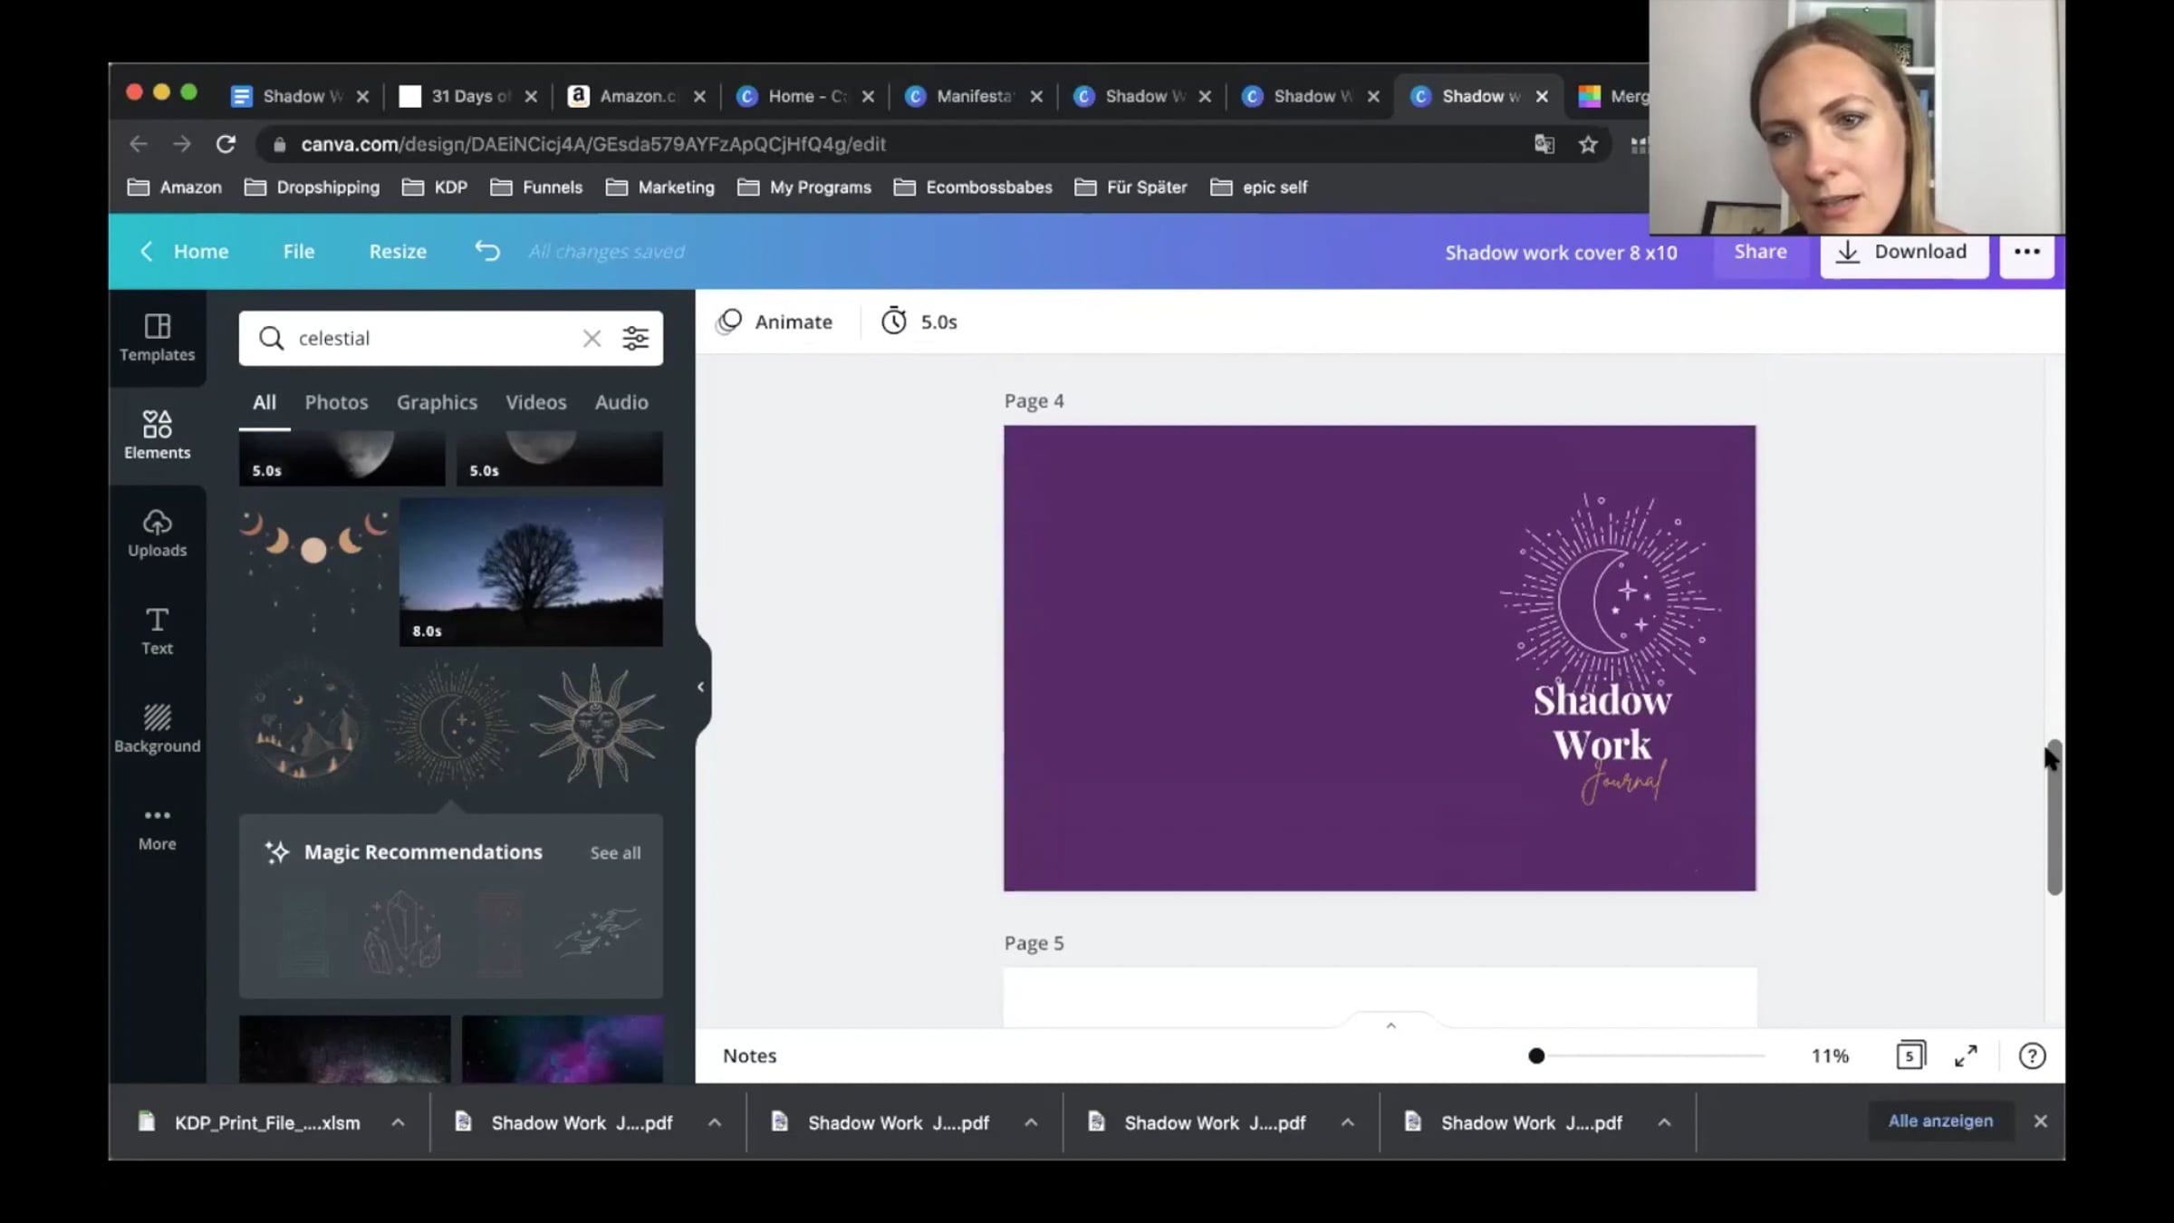Open the Templates panel

click(x=157, y=338)
